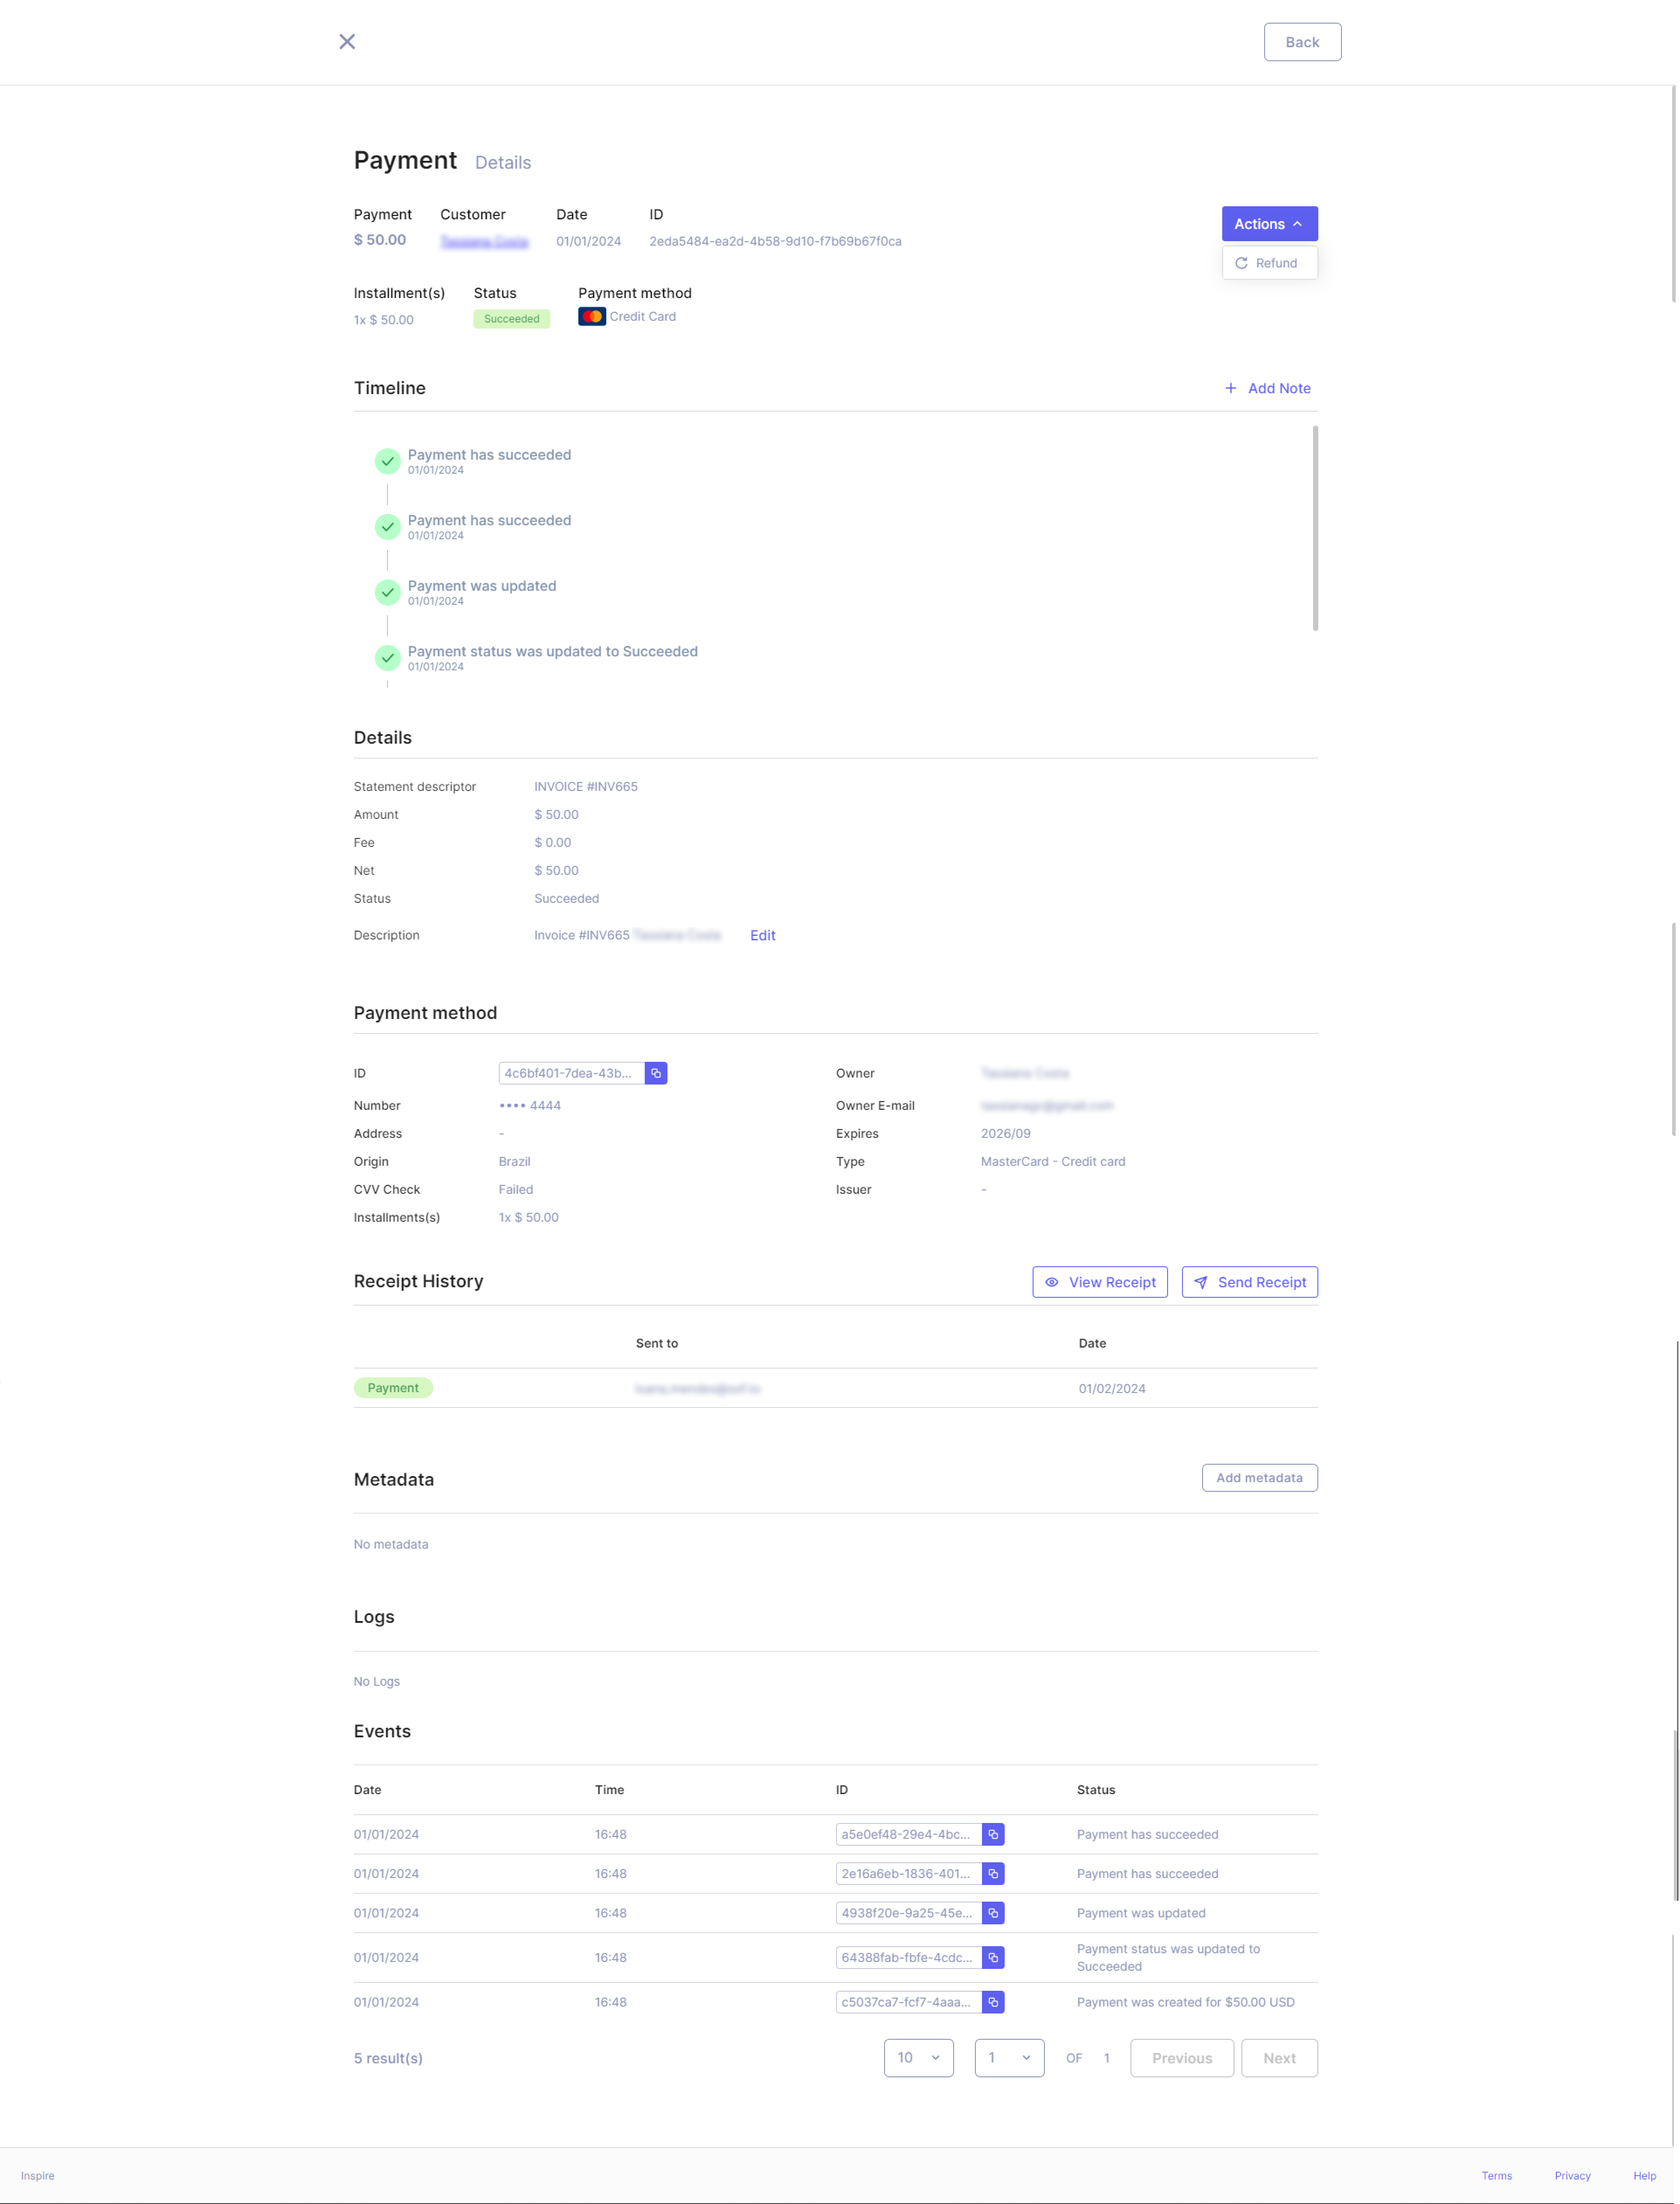Click the type MasterCard - Credit card
The width and height of the screenshot is (1680, 2204).
tap(1053, 1161)
